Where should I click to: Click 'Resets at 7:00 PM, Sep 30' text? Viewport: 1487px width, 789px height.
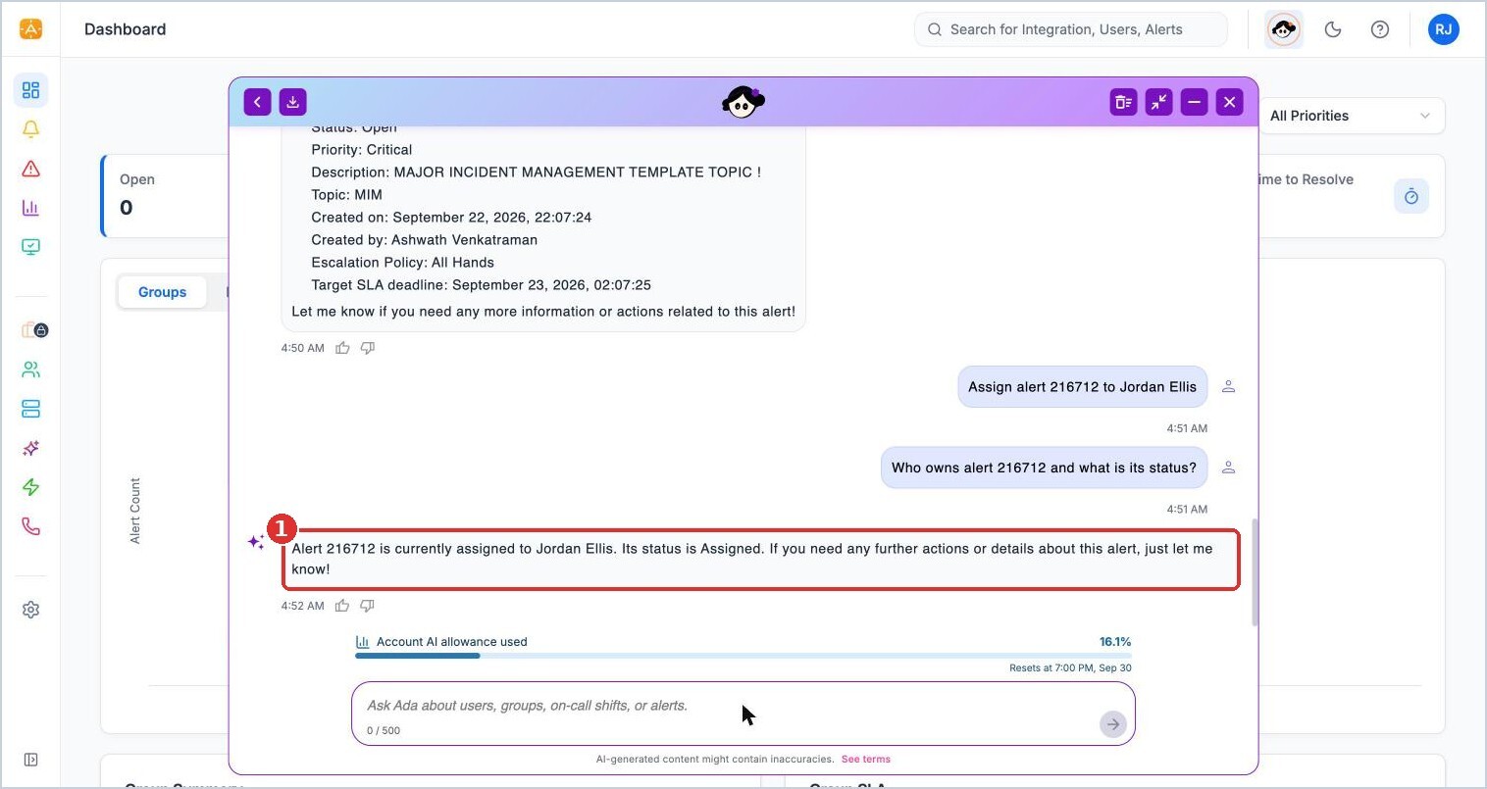(x=1070, y=668)
